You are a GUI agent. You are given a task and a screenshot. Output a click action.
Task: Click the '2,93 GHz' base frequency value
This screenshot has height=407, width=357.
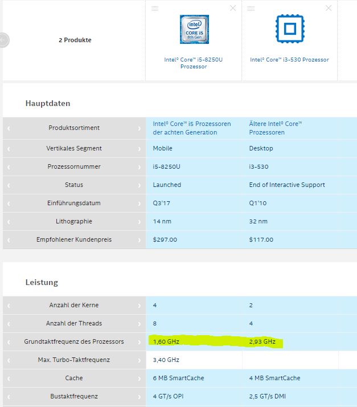coord(262,341)
